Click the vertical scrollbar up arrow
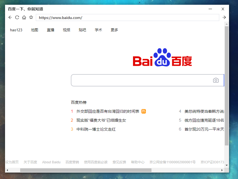 point(227,24)
